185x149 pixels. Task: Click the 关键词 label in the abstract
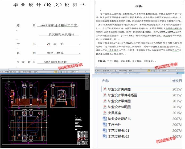tap(101, 61)
